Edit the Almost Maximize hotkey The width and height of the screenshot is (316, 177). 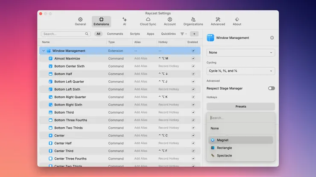click(163, 58)
